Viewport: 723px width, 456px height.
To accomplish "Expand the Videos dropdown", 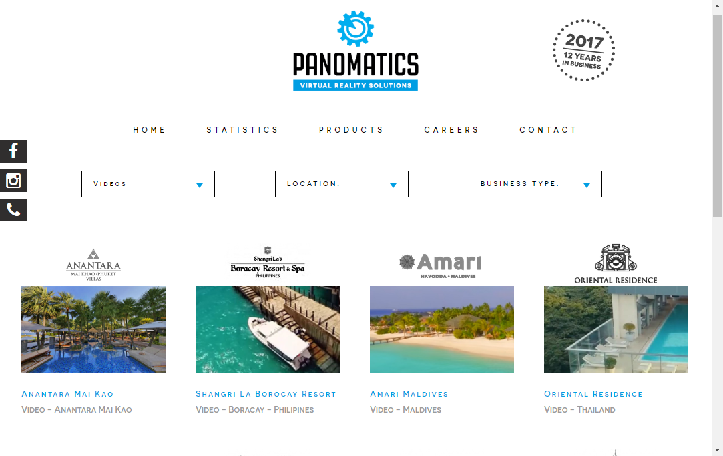I will click(x=148, y=184).
